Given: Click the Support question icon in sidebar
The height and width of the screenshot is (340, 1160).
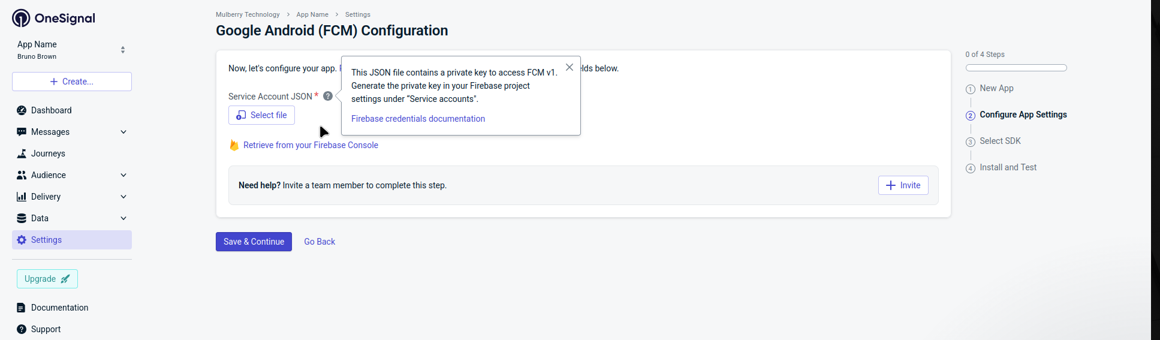Looking at the screenshot, I should [x=22, y=329].
